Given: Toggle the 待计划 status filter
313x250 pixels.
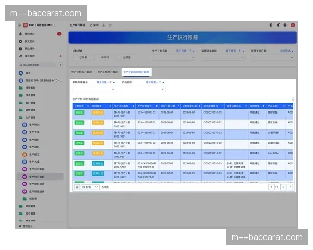Looking at the screenshot, I should tap(105, 58).
